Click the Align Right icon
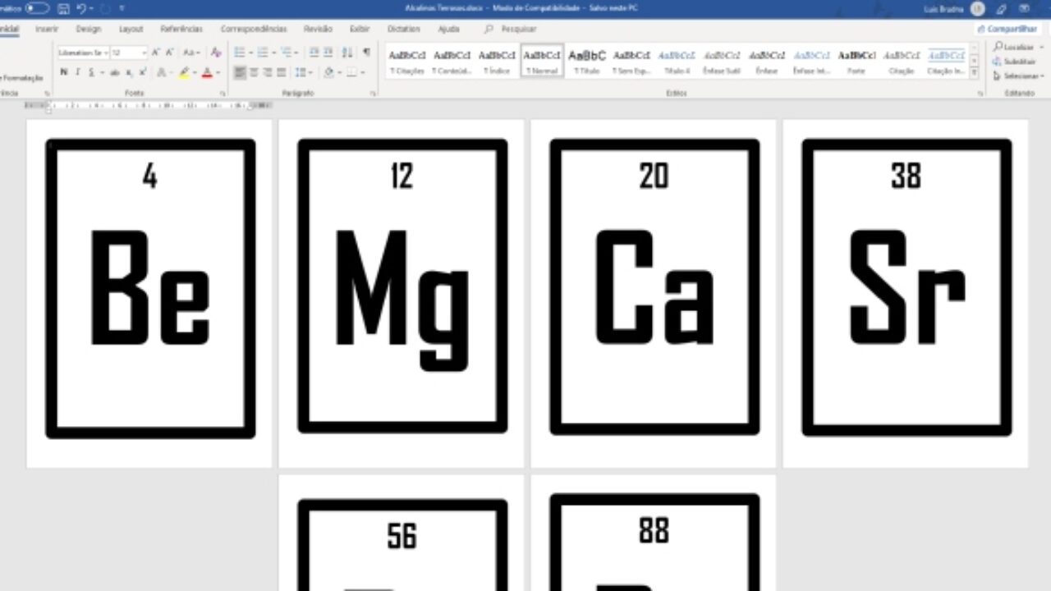 pos(268,72)
